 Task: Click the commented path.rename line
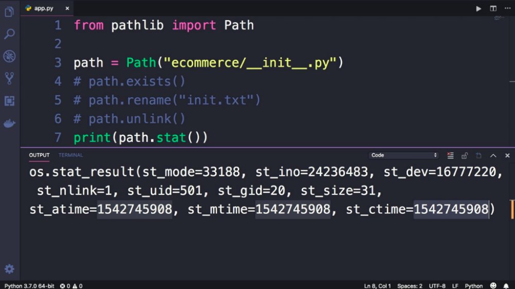[167, 100]
